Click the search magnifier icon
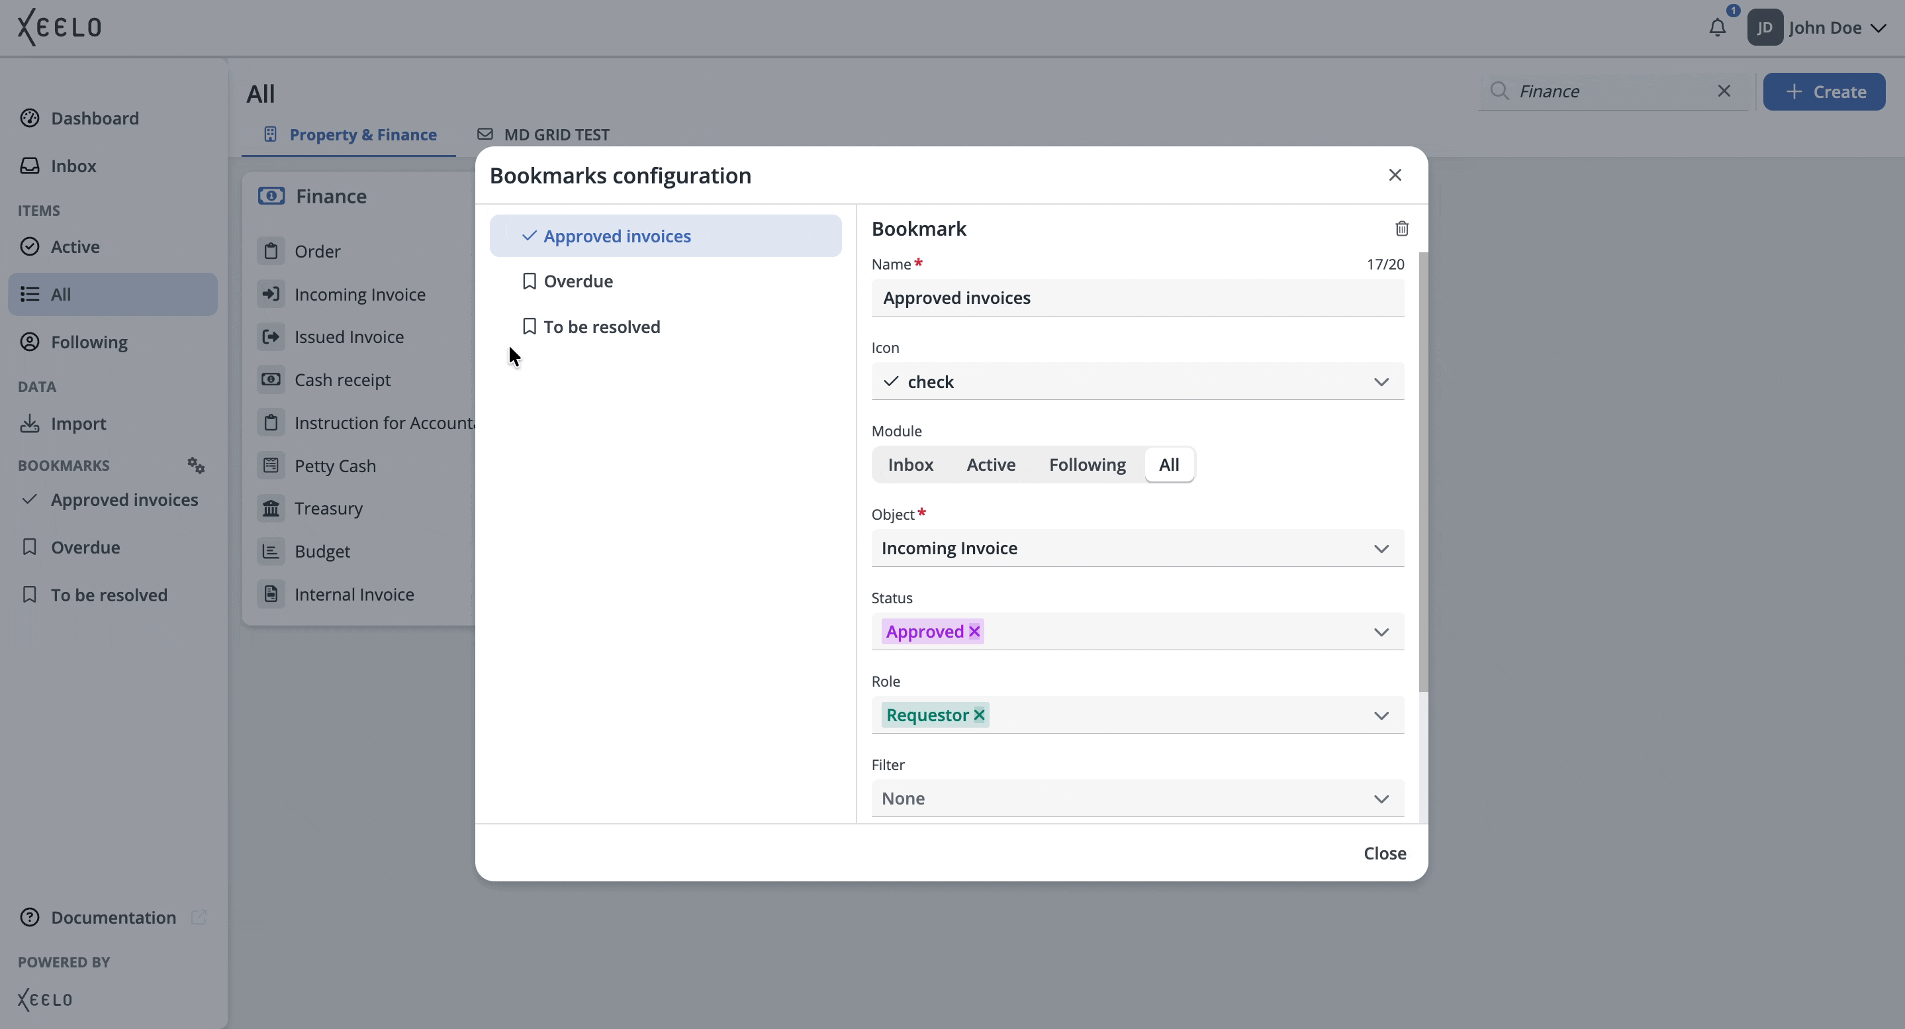This screenshot has height=1029, width=1905. (1499, 91)
